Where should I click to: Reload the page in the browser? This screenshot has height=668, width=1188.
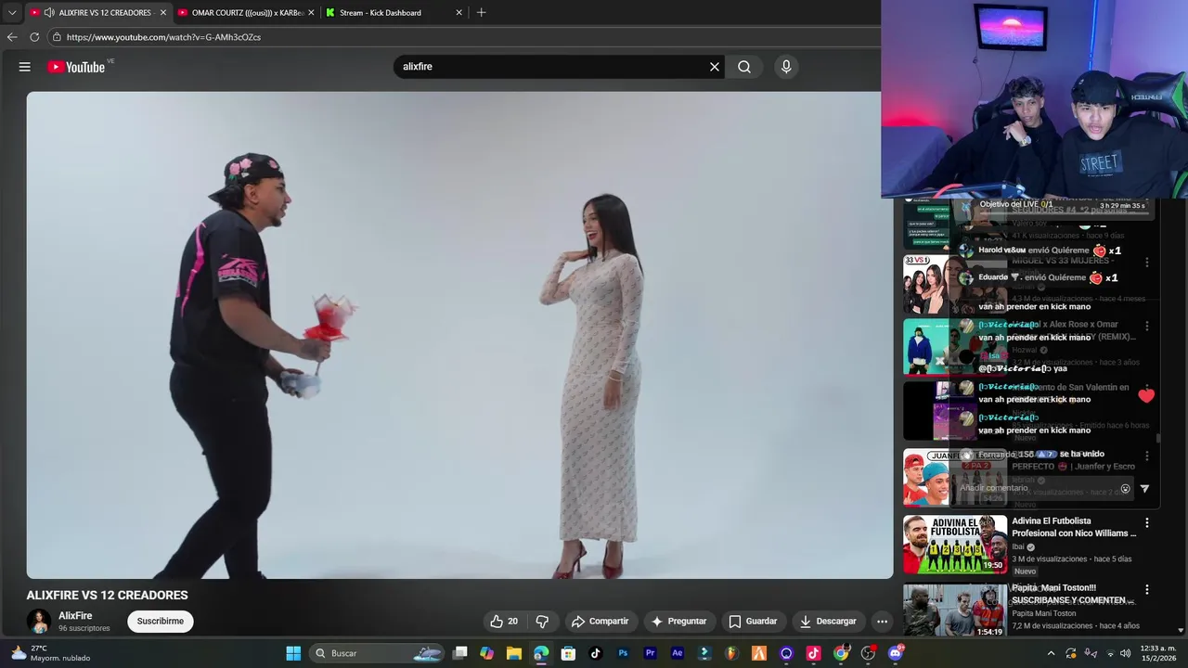[34, 37]
